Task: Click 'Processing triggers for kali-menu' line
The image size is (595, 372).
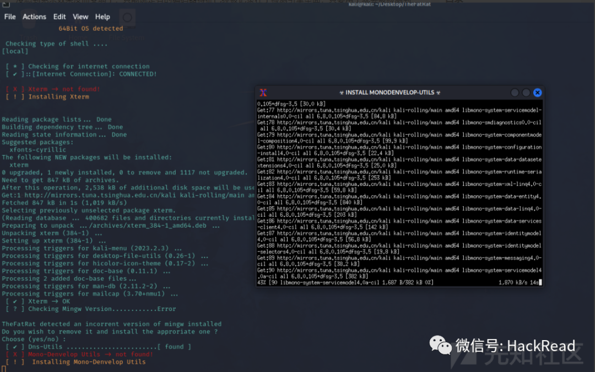Action: point(91,248)
